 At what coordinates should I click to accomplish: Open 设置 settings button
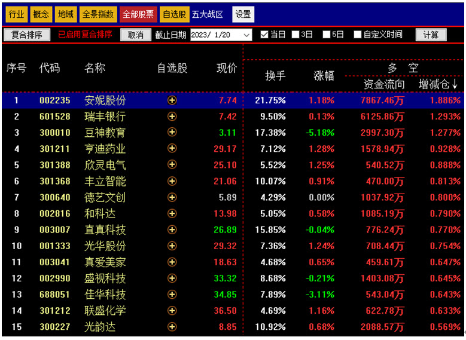click(243, 14)
